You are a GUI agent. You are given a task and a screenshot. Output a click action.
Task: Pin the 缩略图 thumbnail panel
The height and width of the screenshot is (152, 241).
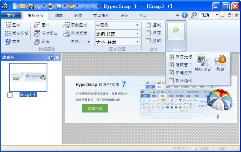click(50, 58)
